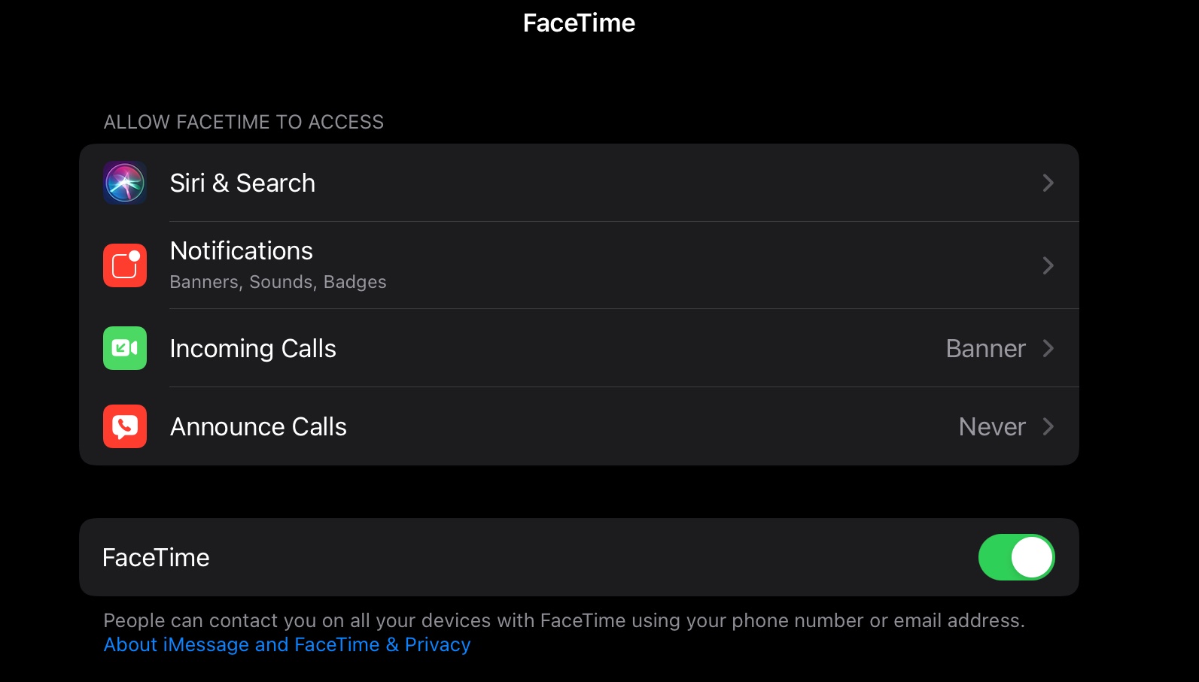1199x682 pixels.
Task: Tap the green Incoming Calls video icon
Action: coord(125,348)
